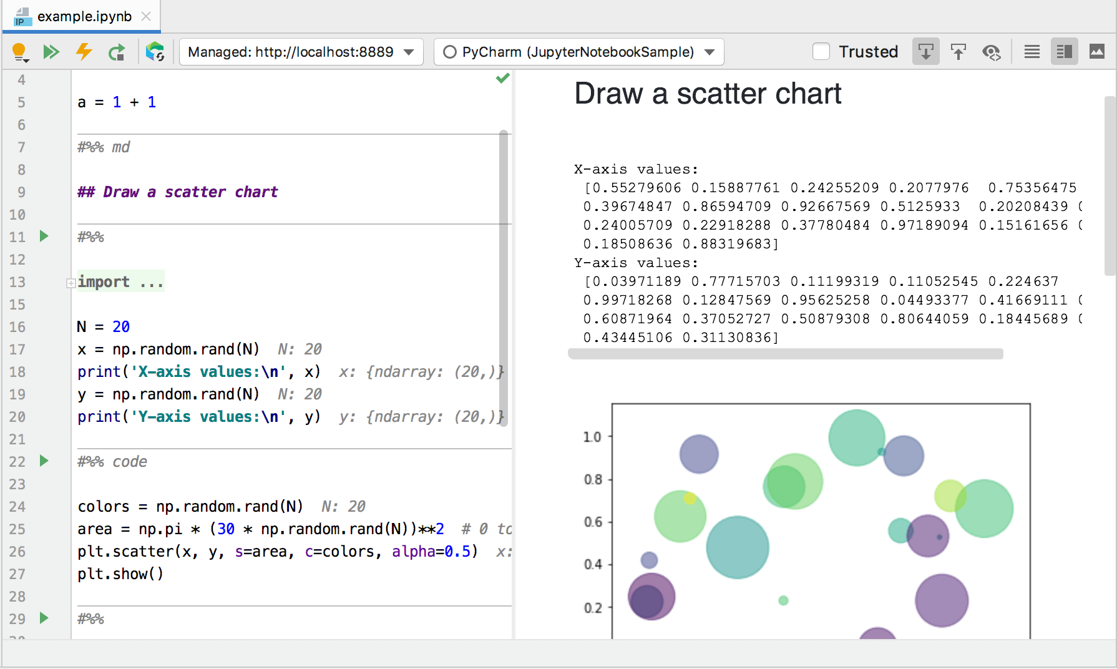Click the light bulb intention actions icon

[20, 52]
